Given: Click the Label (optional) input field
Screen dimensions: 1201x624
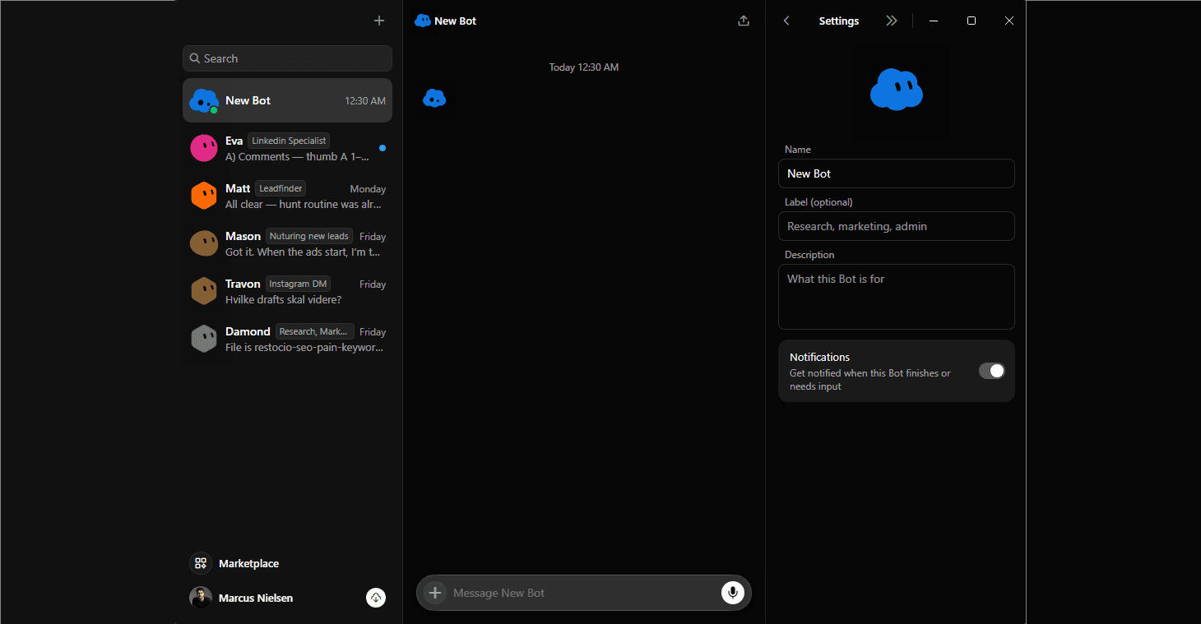Looking at the screenshot, I should coord(897,226).
